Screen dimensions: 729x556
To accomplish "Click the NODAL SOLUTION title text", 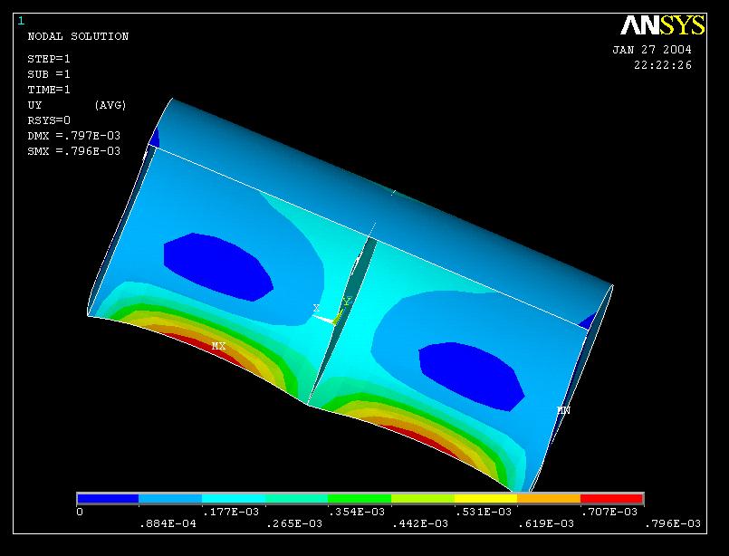I will click(78, 36).
